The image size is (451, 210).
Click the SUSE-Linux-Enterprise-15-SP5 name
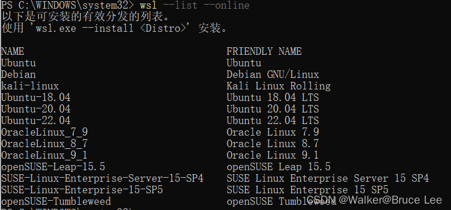point(82,190)
